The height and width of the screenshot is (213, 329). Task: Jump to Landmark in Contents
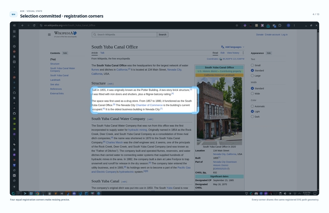55,80
